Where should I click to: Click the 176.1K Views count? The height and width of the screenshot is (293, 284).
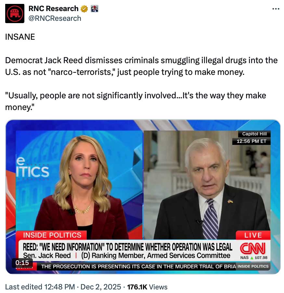point(147,287)
